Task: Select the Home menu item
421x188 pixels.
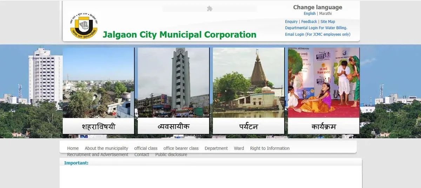Action: point(73,148)
